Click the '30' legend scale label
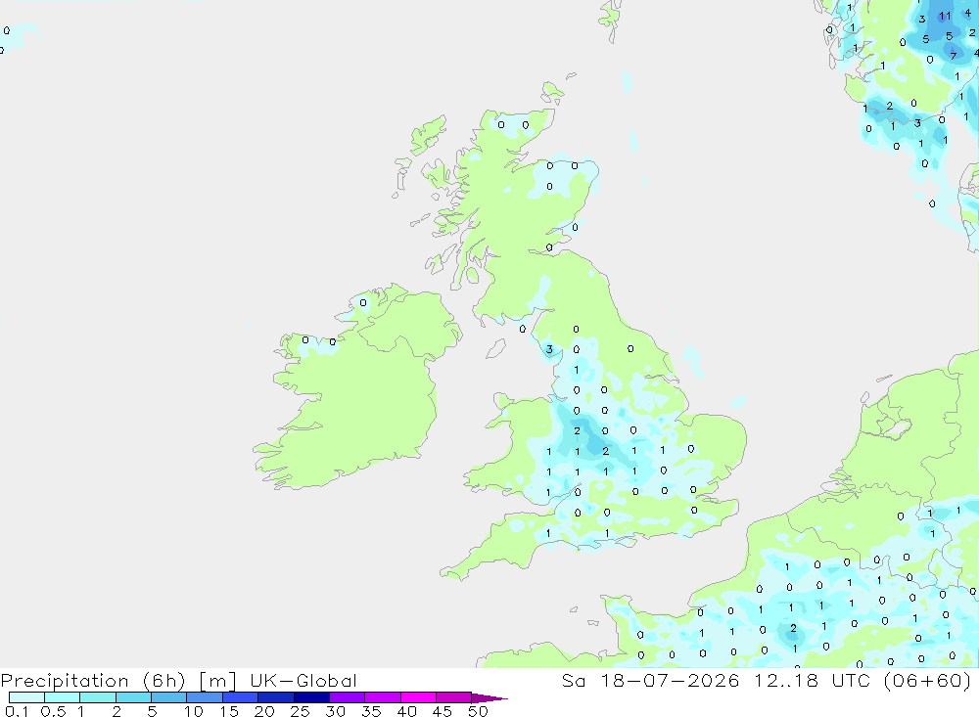 336,711
